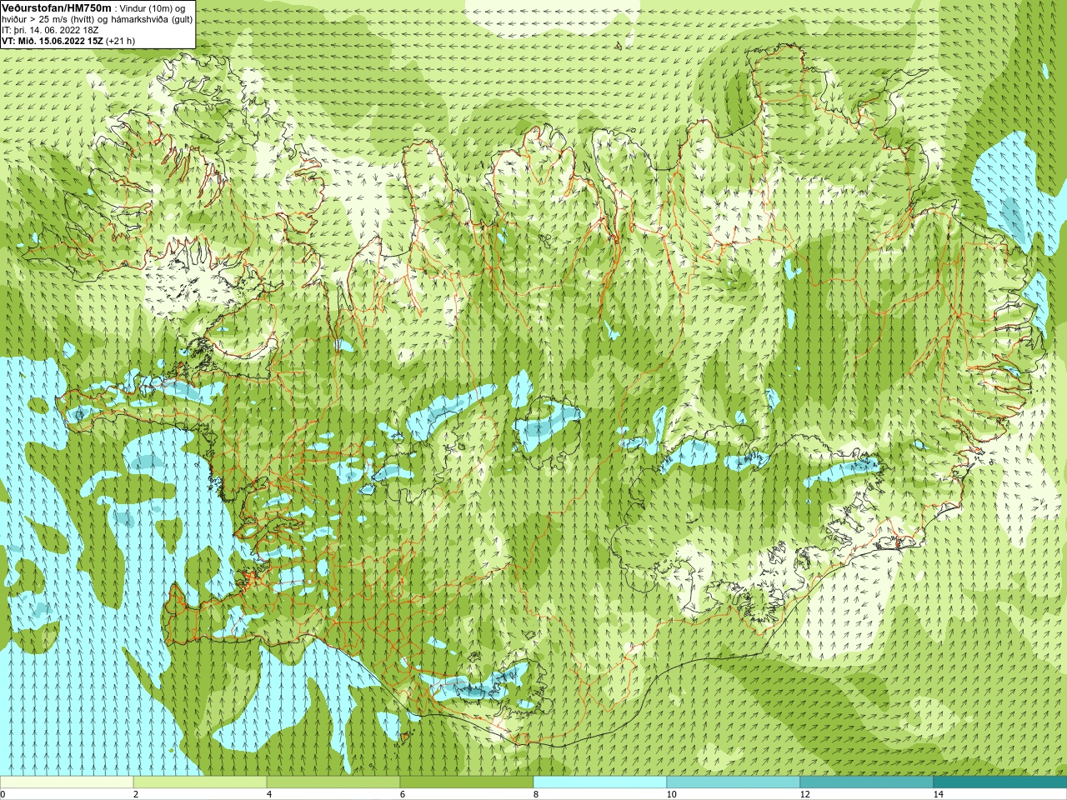1067x800 pixels.
Task: Click the 2–4 m/s light green swatch
Action: [200, 782]
